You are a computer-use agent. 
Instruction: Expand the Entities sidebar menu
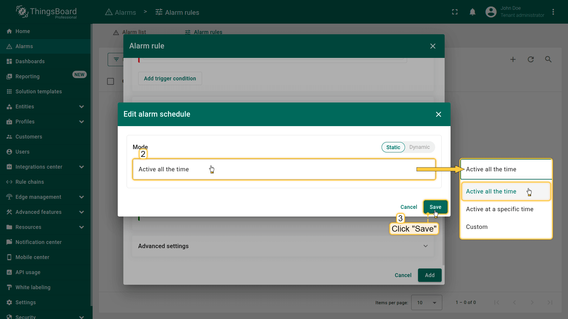click(x=45, y=107)
